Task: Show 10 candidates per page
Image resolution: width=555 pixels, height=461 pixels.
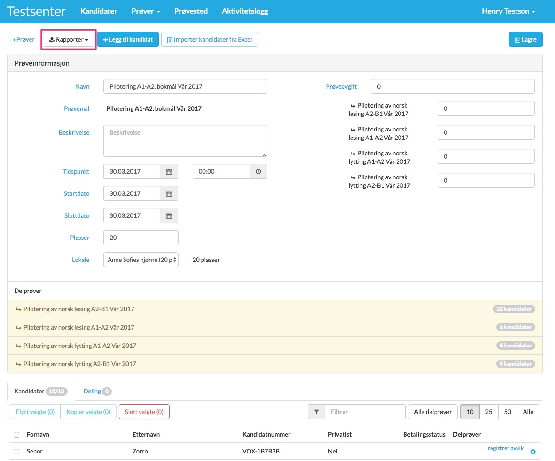Action: click(x=469, y=412)
